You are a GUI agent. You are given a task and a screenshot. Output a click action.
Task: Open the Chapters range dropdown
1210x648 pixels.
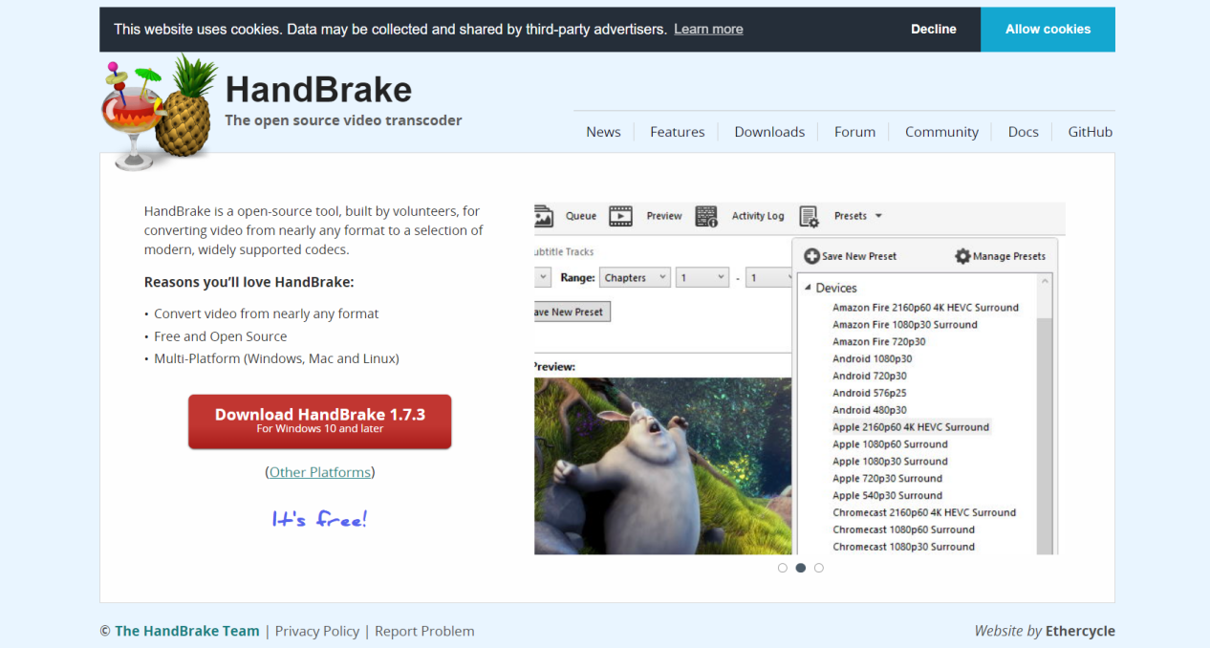coord(635,278)
